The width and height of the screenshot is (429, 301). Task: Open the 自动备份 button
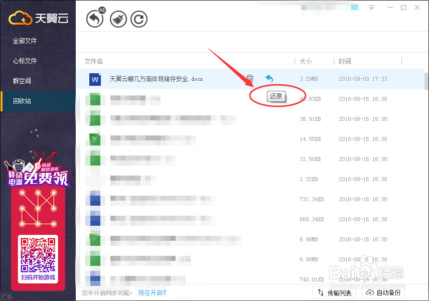[x=383, y=293]
